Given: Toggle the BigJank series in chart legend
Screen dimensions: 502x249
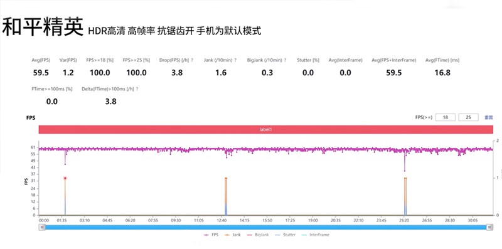Looking at the screenshot, I should click(x=258, y=235).
